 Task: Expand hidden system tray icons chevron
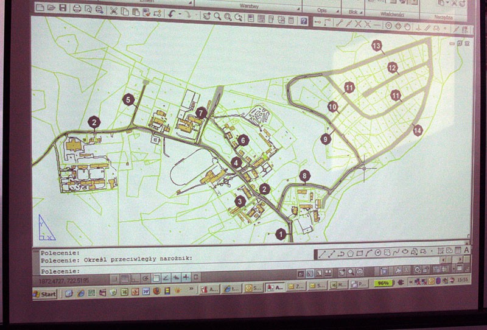point(411,282)
